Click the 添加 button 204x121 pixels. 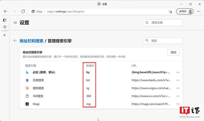173,52
